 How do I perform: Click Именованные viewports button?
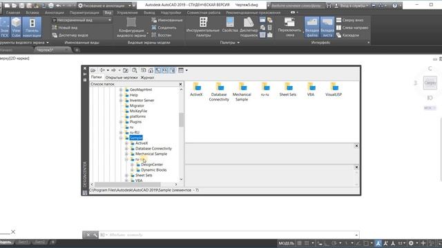pos(167,20)
